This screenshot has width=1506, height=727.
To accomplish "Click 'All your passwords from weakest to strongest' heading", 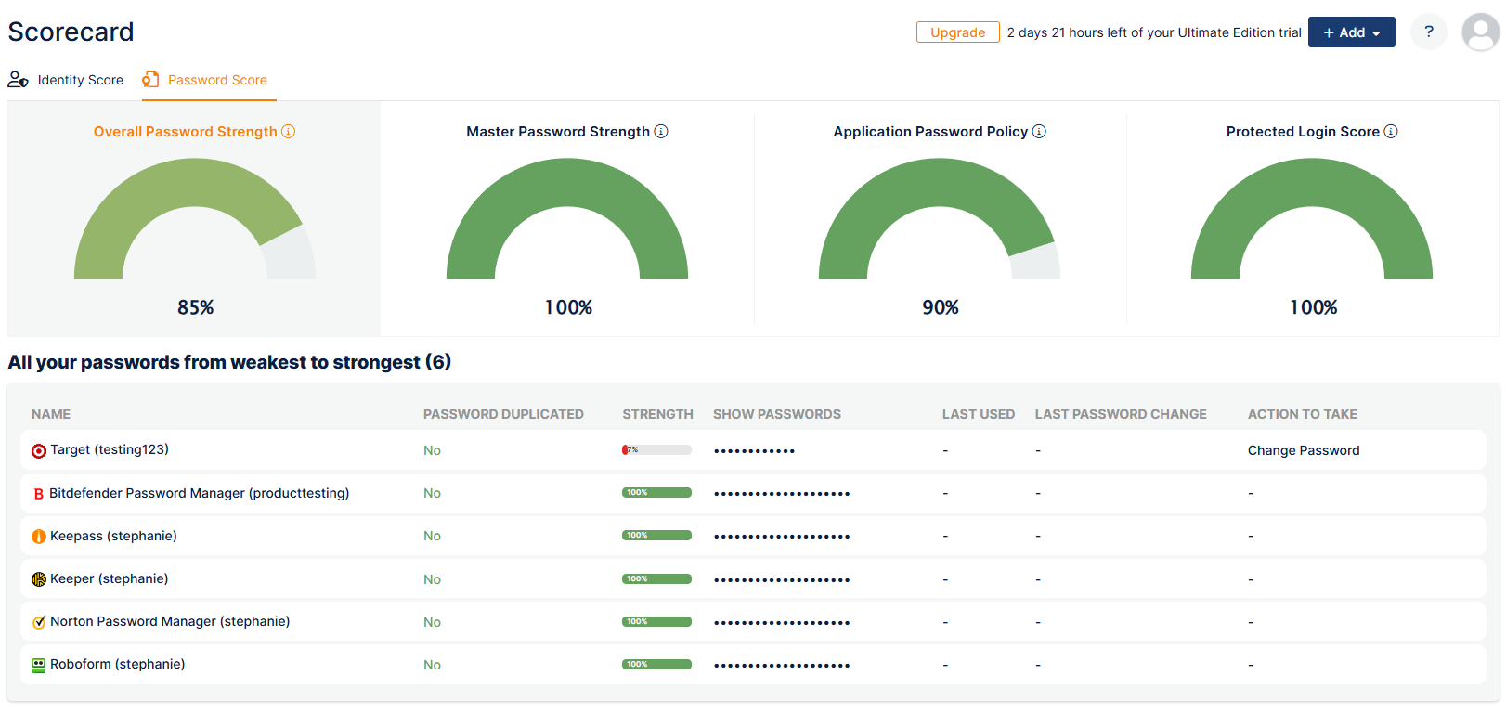I will [229, 362].
